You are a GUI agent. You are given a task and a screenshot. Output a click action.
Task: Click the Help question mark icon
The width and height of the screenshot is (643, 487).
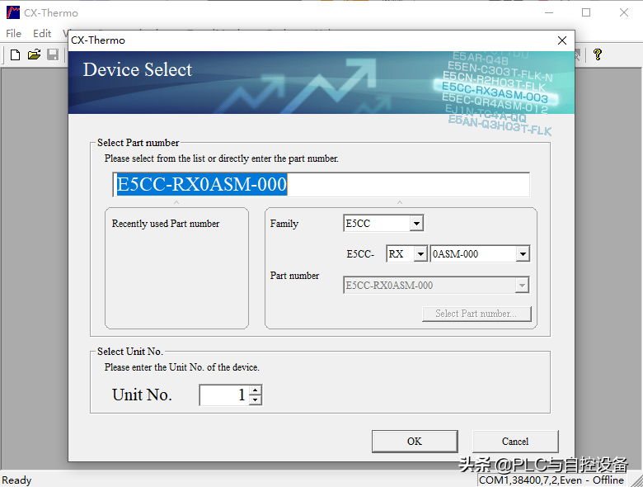point(598,54)
